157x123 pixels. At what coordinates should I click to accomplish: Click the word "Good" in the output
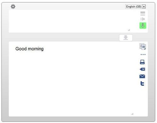[x=21, y=49]
